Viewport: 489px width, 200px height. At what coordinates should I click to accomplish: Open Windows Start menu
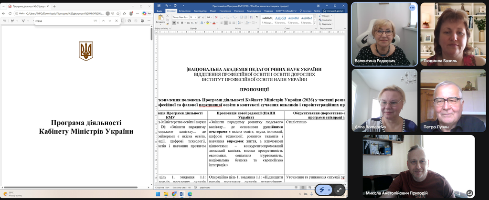pos(158,194)
